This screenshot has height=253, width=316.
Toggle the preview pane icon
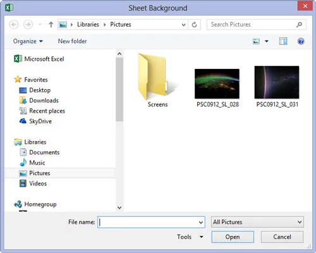click(283, 41)
